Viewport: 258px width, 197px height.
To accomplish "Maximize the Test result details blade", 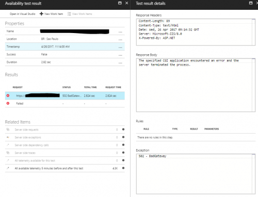I will (251, 3).
